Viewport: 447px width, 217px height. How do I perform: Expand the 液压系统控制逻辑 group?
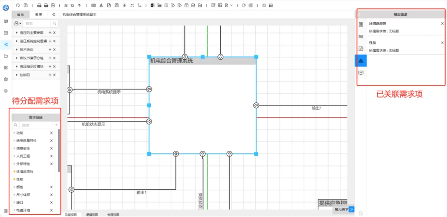pyautogui.click(x=17, y=41)
